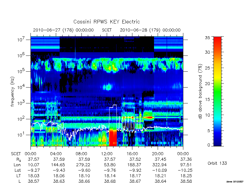Click the Rs row label
Screen dimensions: 244x183
pos(19,160)
